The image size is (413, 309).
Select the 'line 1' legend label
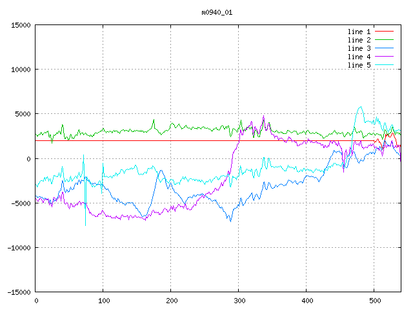click(359, 32)
